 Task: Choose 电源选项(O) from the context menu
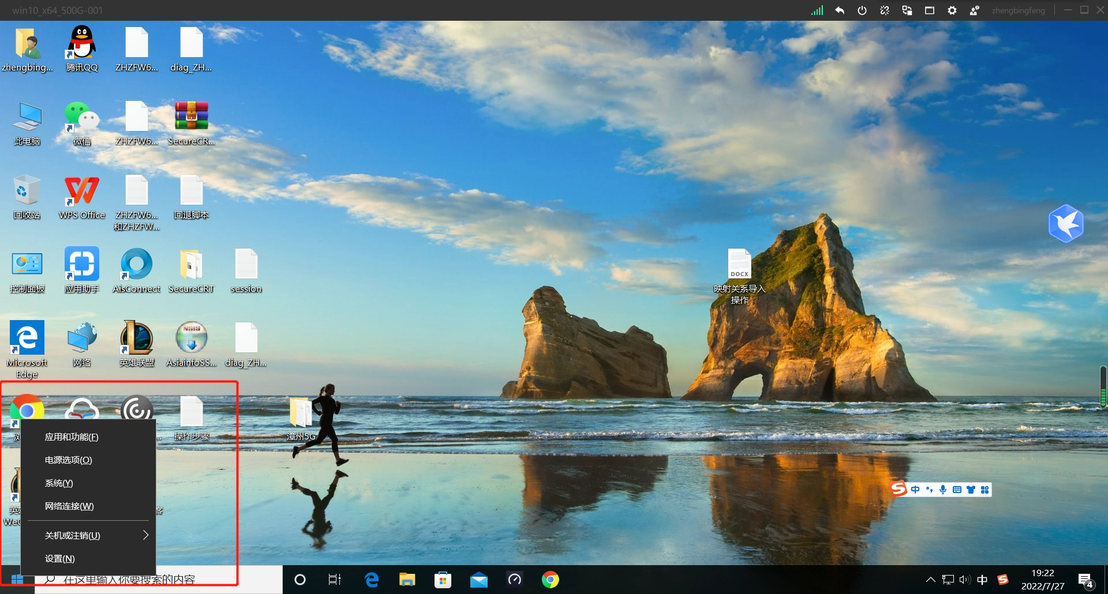(x=88, y=460)
